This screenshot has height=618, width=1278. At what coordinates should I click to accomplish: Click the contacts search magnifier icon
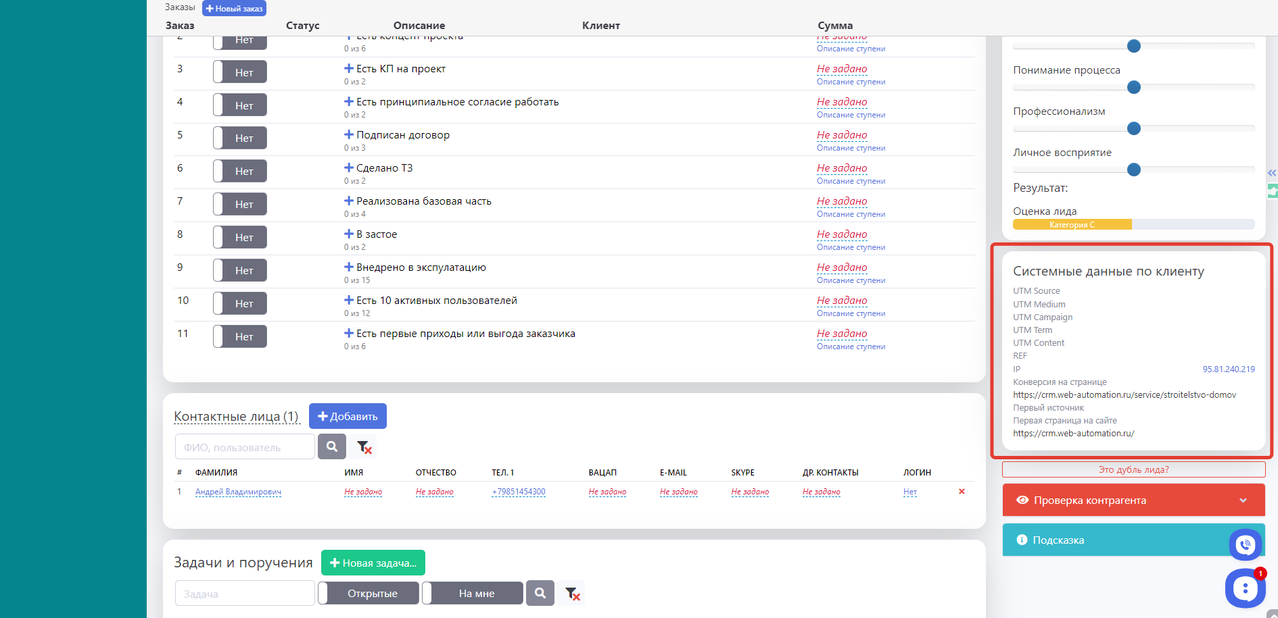[331, 446]
